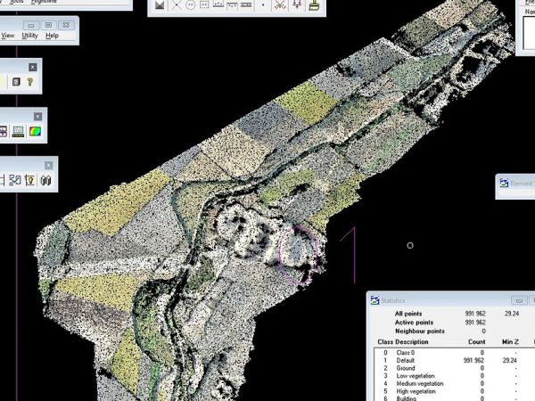Click the yellow marker tool icon

[x=30, y=181]
